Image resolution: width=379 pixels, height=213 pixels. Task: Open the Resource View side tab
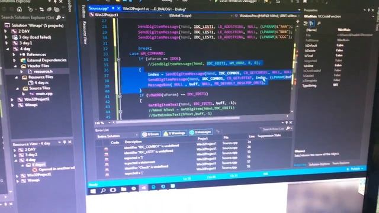pos(85,33)
